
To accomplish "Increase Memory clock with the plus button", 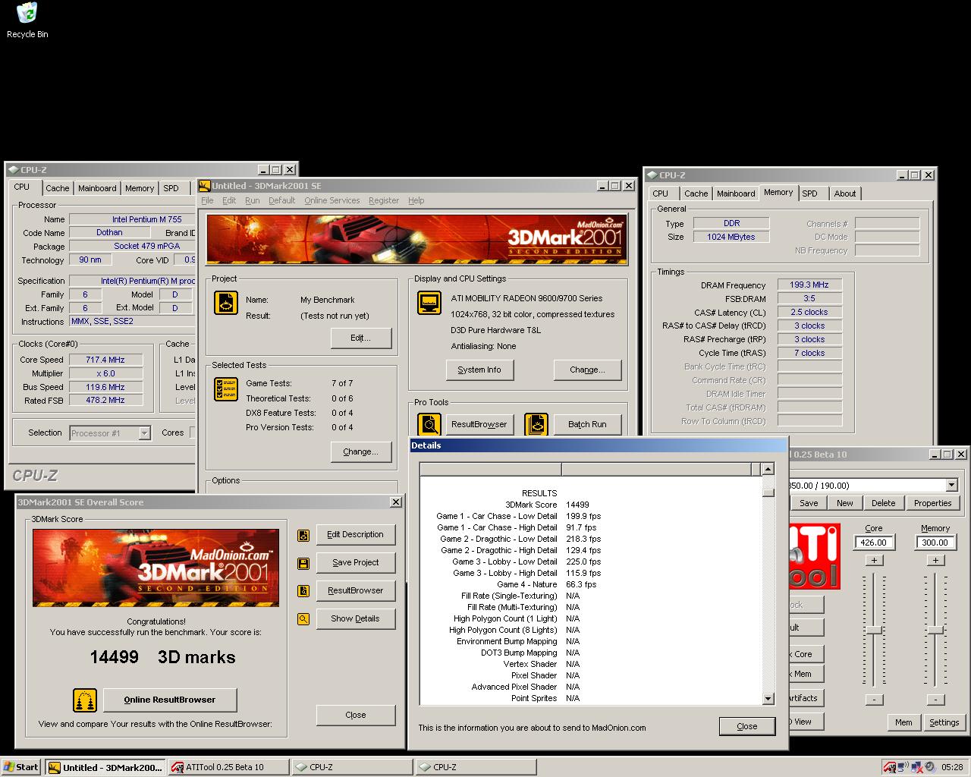I will click(935, 560).
